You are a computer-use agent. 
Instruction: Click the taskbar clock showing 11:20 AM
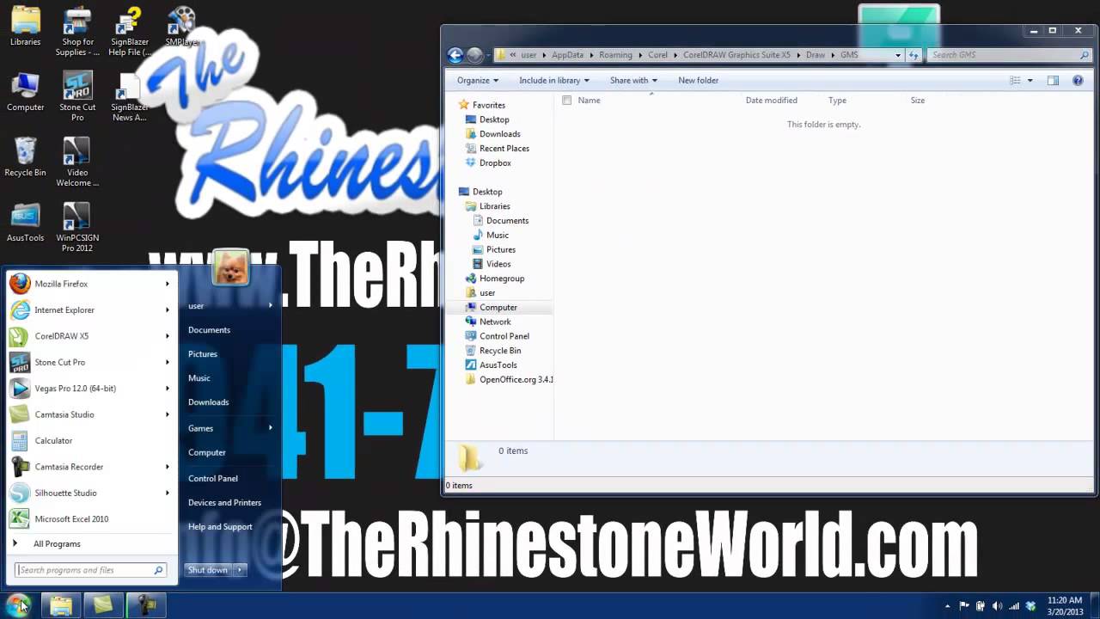(1065, 606)
